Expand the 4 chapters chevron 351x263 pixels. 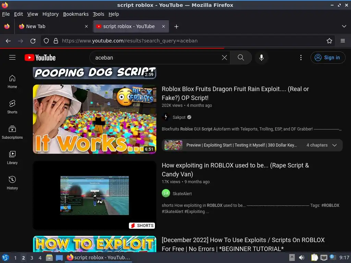point(335,145)
